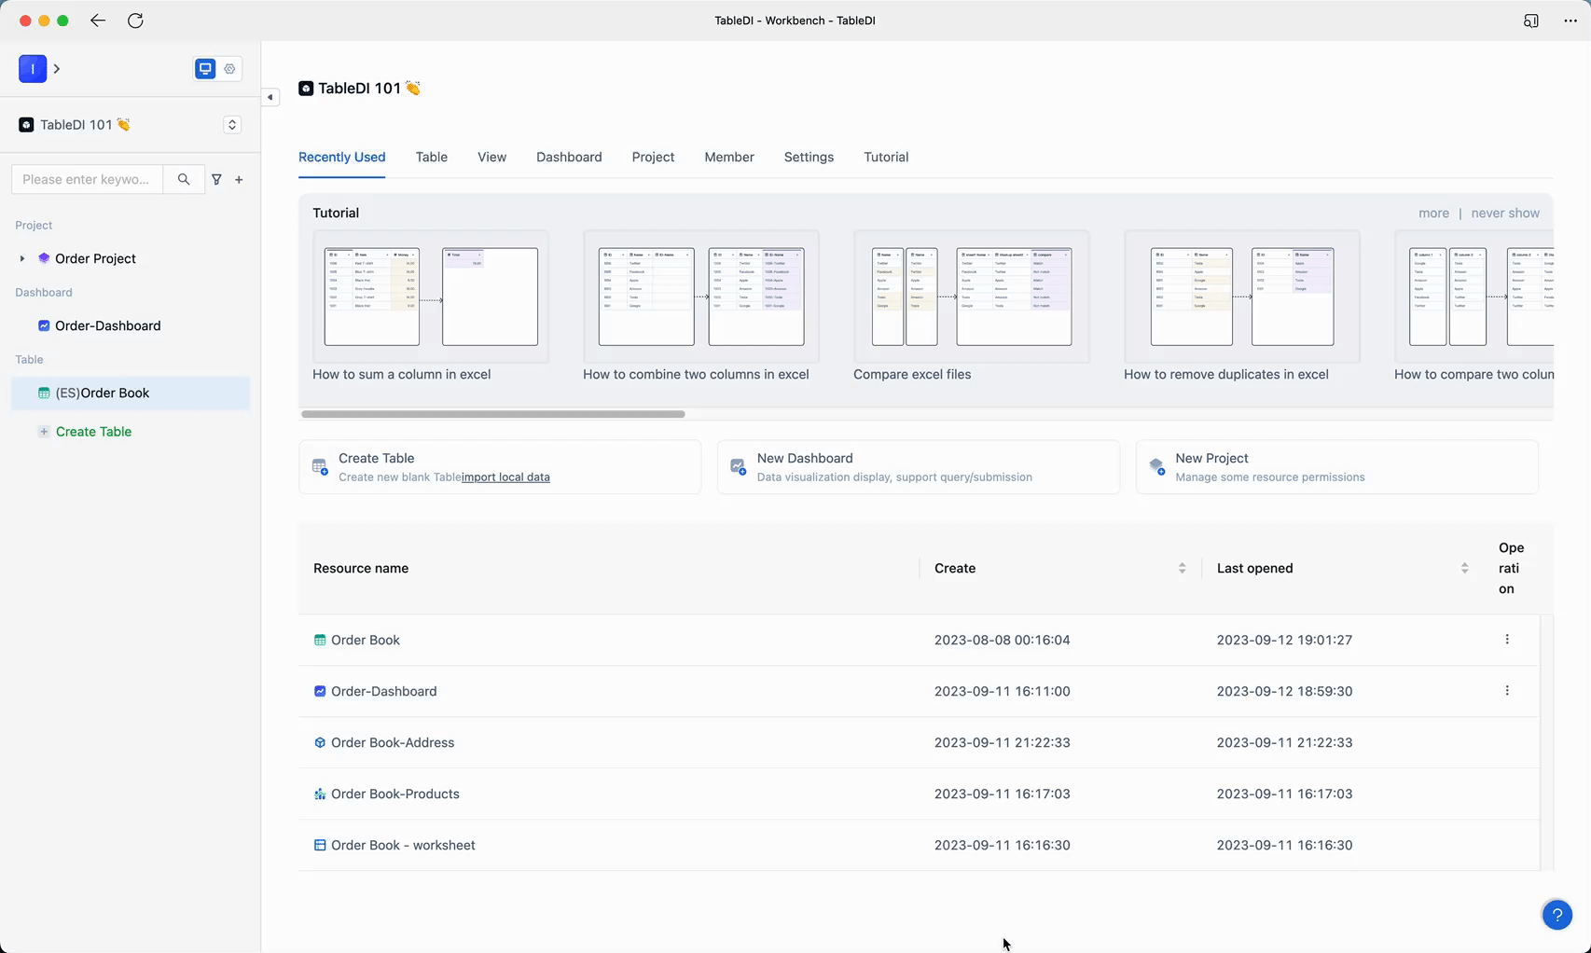The image size is (1591, 953).
Task: Go back using the back arrow
Action: (x=98, y=21)
